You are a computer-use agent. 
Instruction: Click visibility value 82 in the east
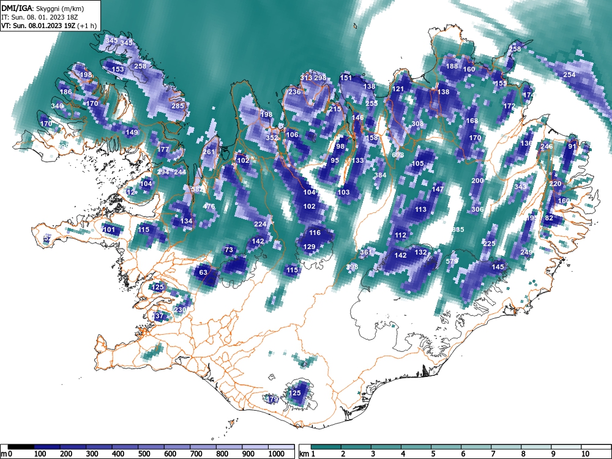pyautogui.click(x=549, y=218)
